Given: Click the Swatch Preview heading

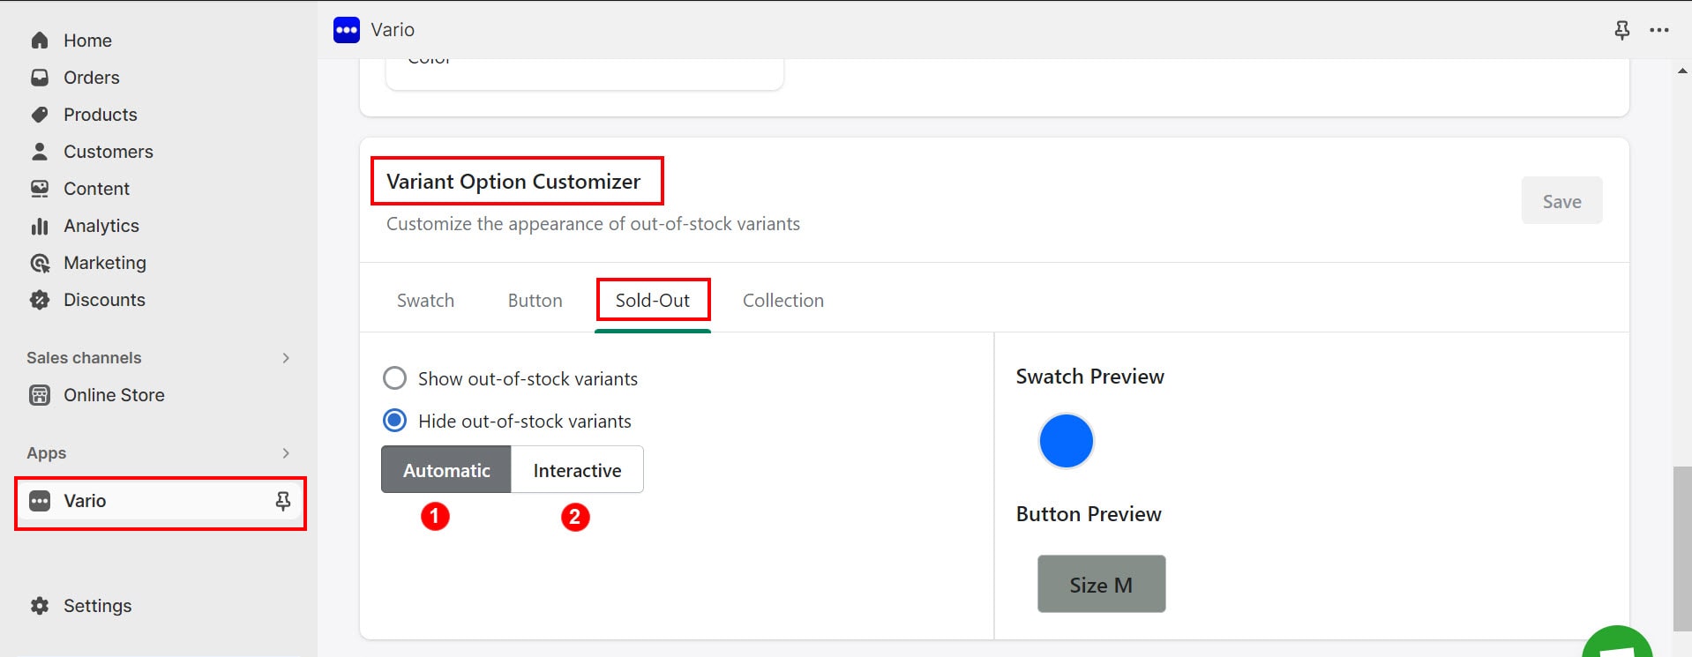Looking at the screenshot, I should coord(1090,377).
